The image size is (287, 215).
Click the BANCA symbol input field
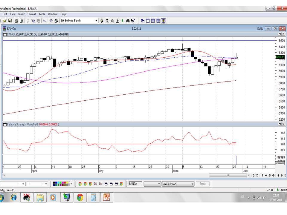[135, 184]
